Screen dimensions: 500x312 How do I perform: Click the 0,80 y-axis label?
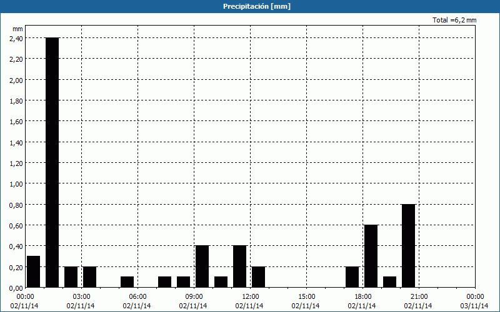[16, 205]
